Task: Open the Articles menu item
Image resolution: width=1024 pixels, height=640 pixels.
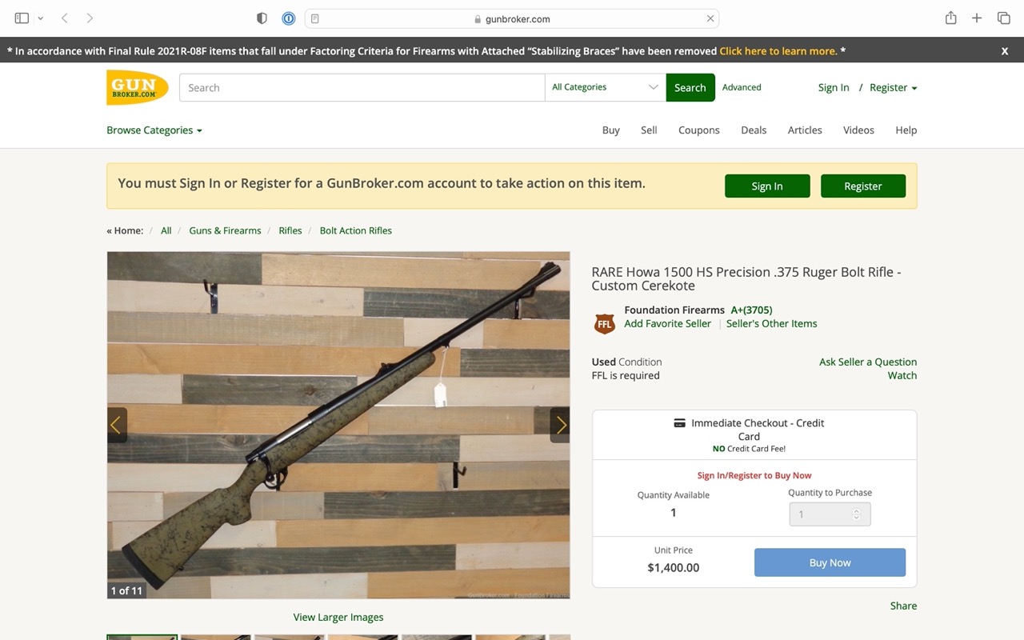Action: pos(805,130)
